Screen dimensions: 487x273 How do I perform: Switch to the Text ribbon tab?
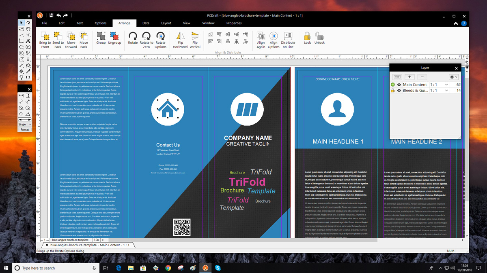pos(80,23)
